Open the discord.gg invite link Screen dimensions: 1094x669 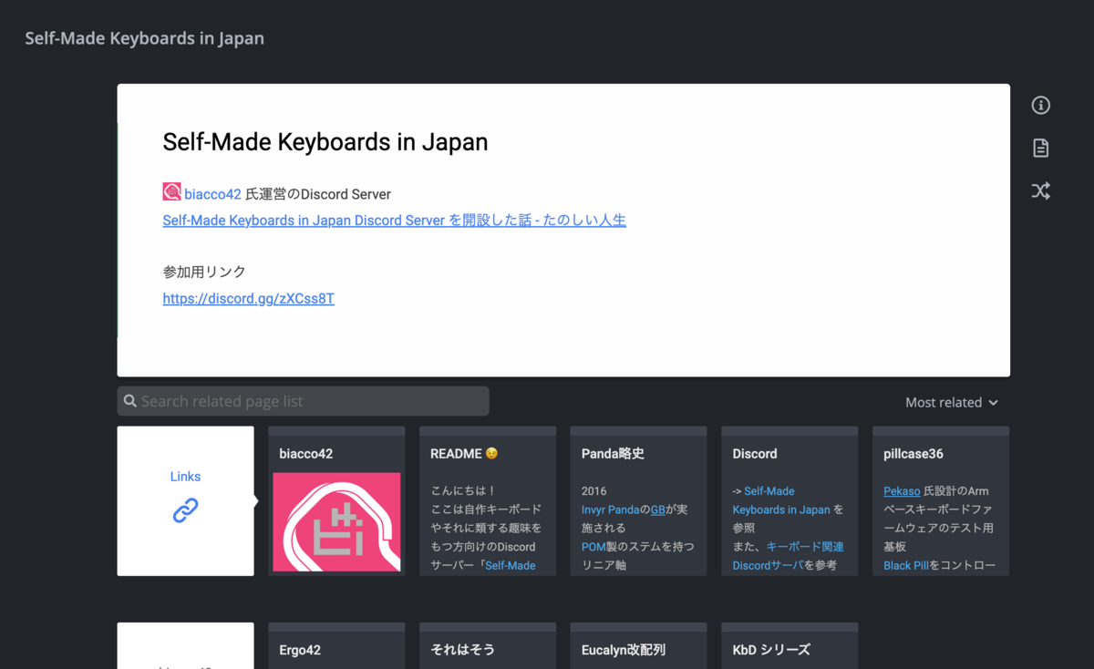tap(248, 299)
